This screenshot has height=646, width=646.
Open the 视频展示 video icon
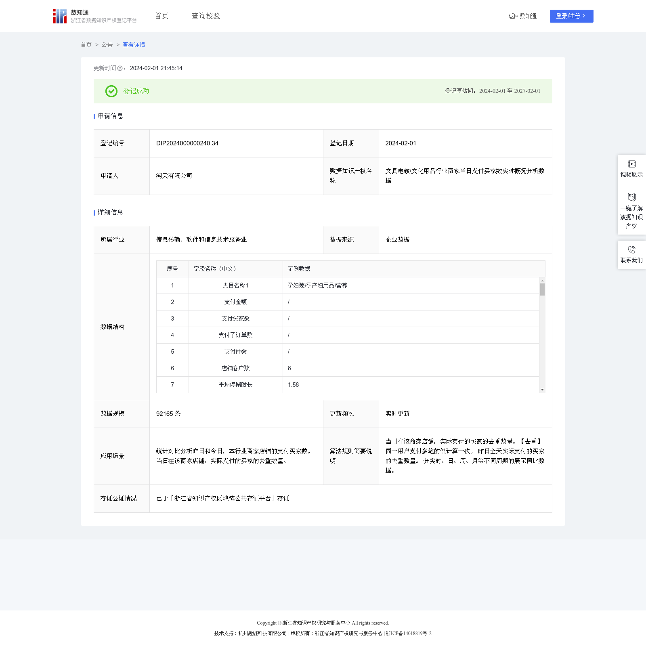pos(631,164)
